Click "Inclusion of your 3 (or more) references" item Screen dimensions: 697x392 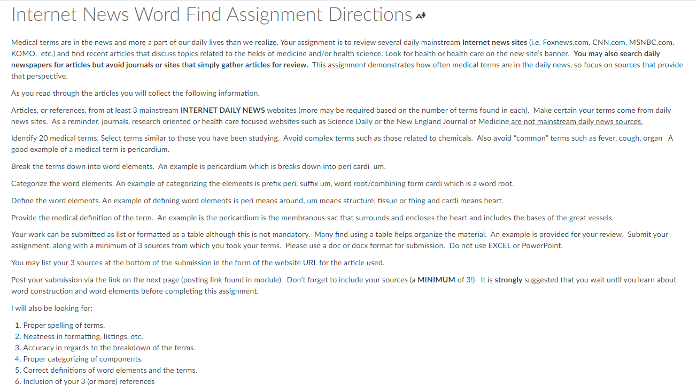(89, 381)
